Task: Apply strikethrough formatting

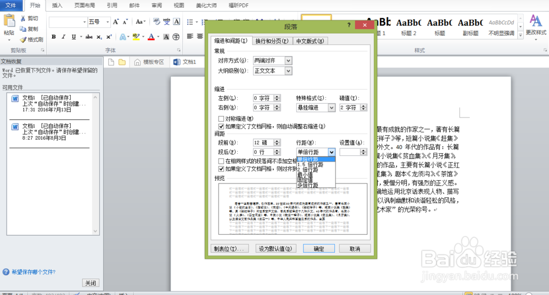Action: 89,36
